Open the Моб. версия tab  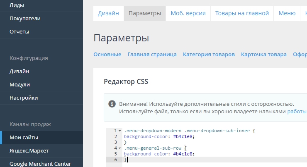pyautogui.click(x=188, y=13)
